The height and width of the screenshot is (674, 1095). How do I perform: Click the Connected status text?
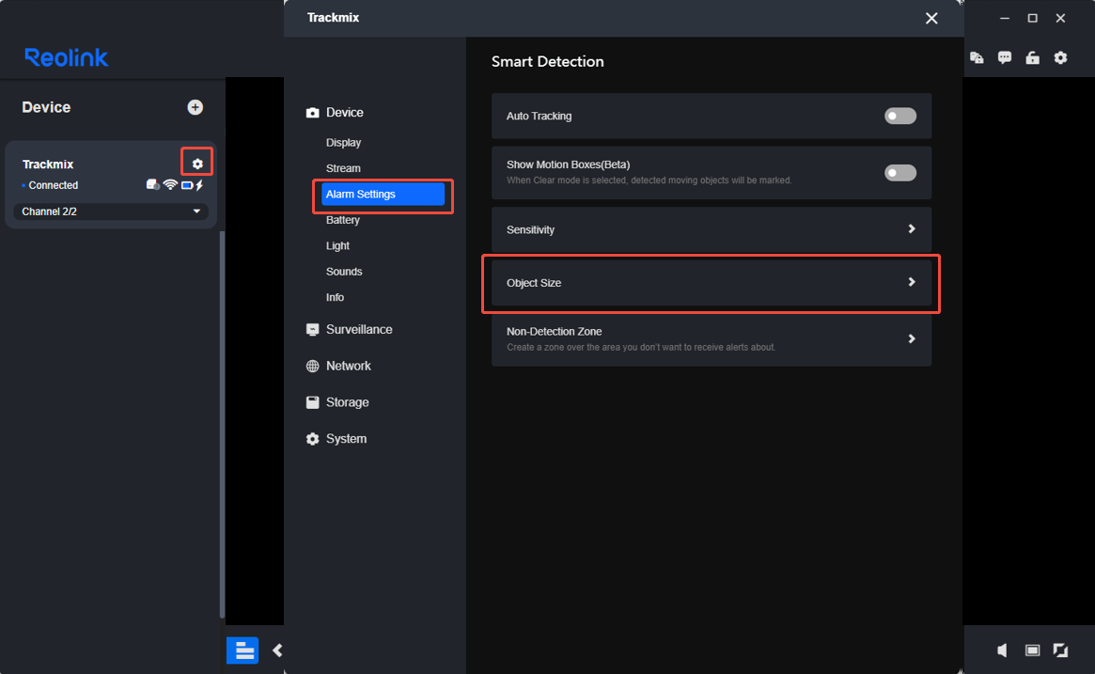pyautogui.click(x=53, y=185)
